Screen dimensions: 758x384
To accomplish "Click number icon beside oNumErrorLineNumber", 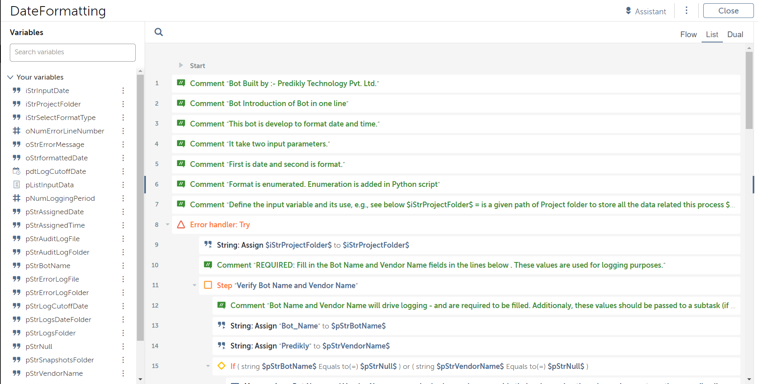I will pos(16,131).
